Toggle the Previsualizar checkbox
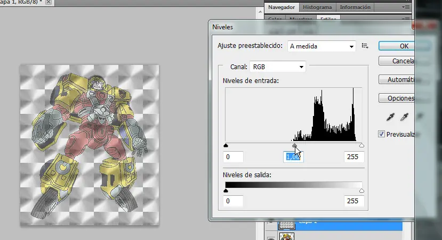The height and width of the screenshot is (240, 442). coord(381,134)
